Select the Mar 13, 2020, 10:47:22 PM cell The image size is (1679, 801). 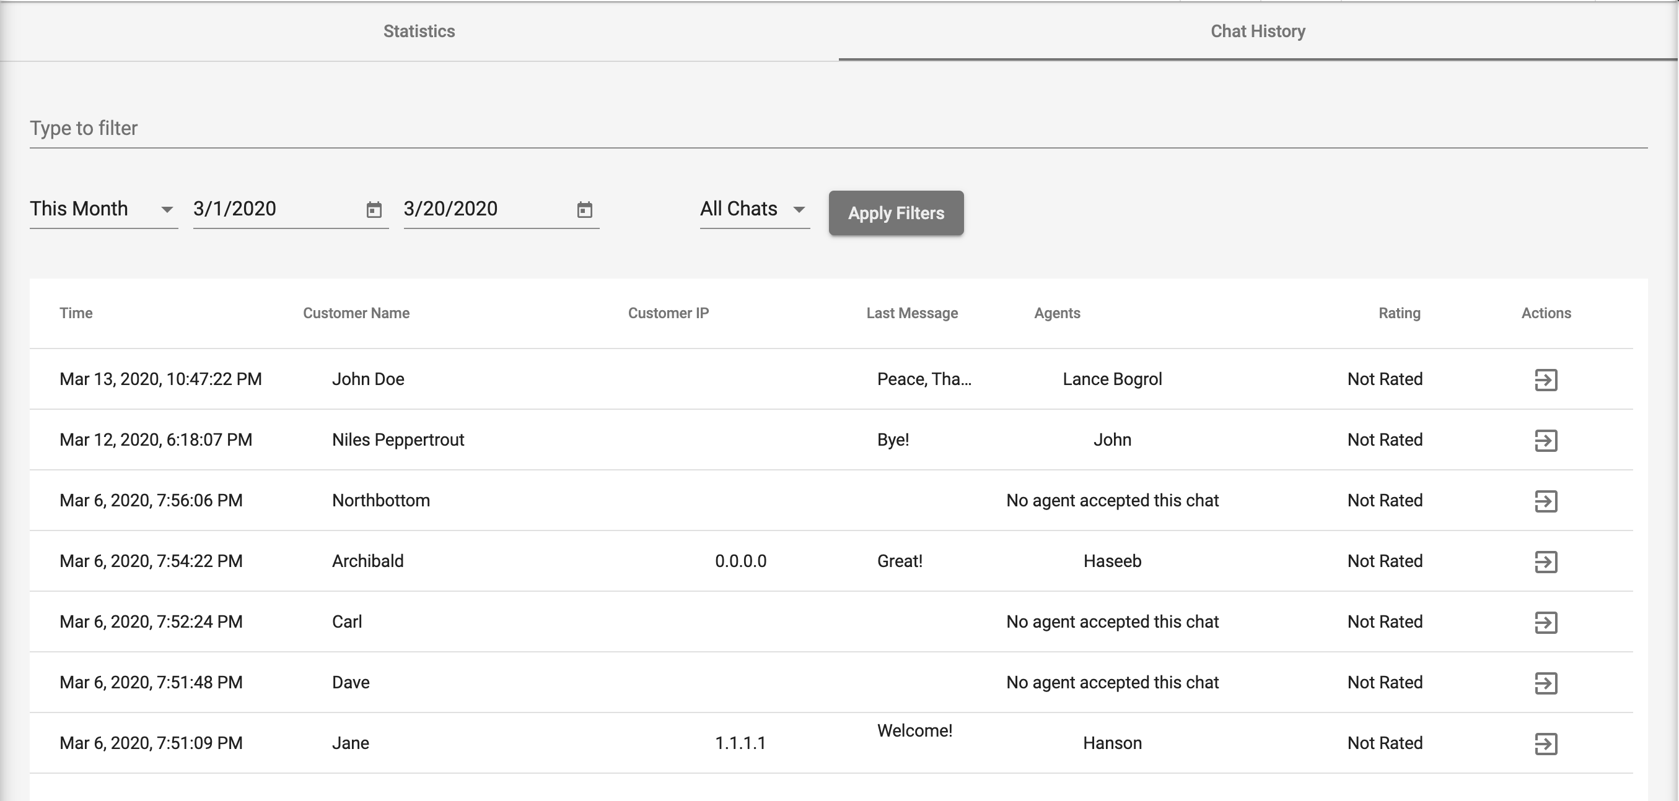tap(160, 379)
